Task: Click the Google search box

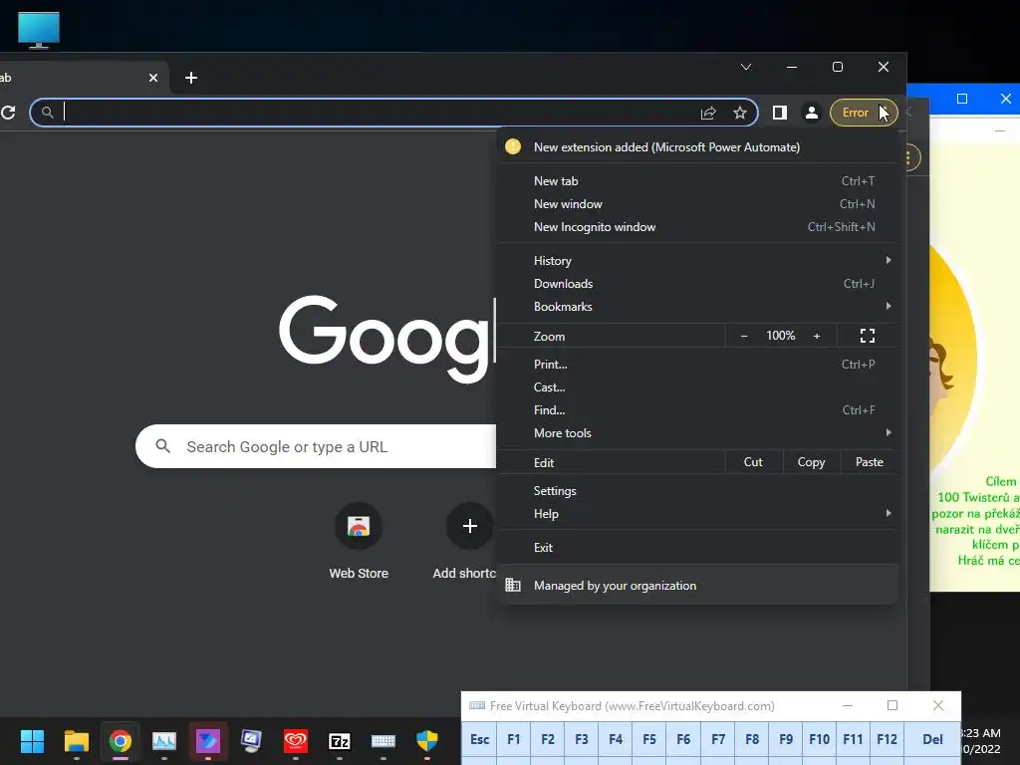Action: [316, 447]
